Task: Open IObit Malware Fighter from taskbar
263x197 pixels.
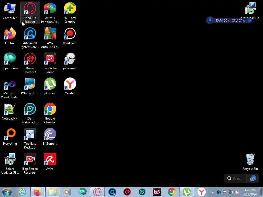Action: [142, 192]
